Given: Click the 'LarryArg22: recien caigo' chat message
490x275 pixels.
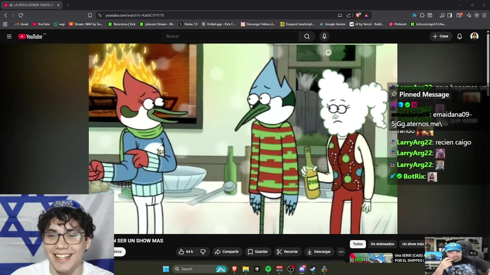Looking at the screenshot, I should click(x=431, y=142).
